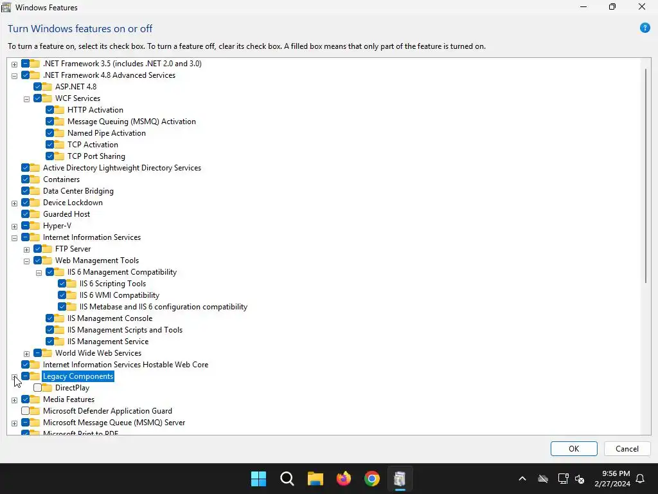Uncheck the Containers checkbox

pyautogui.click(x=25, y=179)
